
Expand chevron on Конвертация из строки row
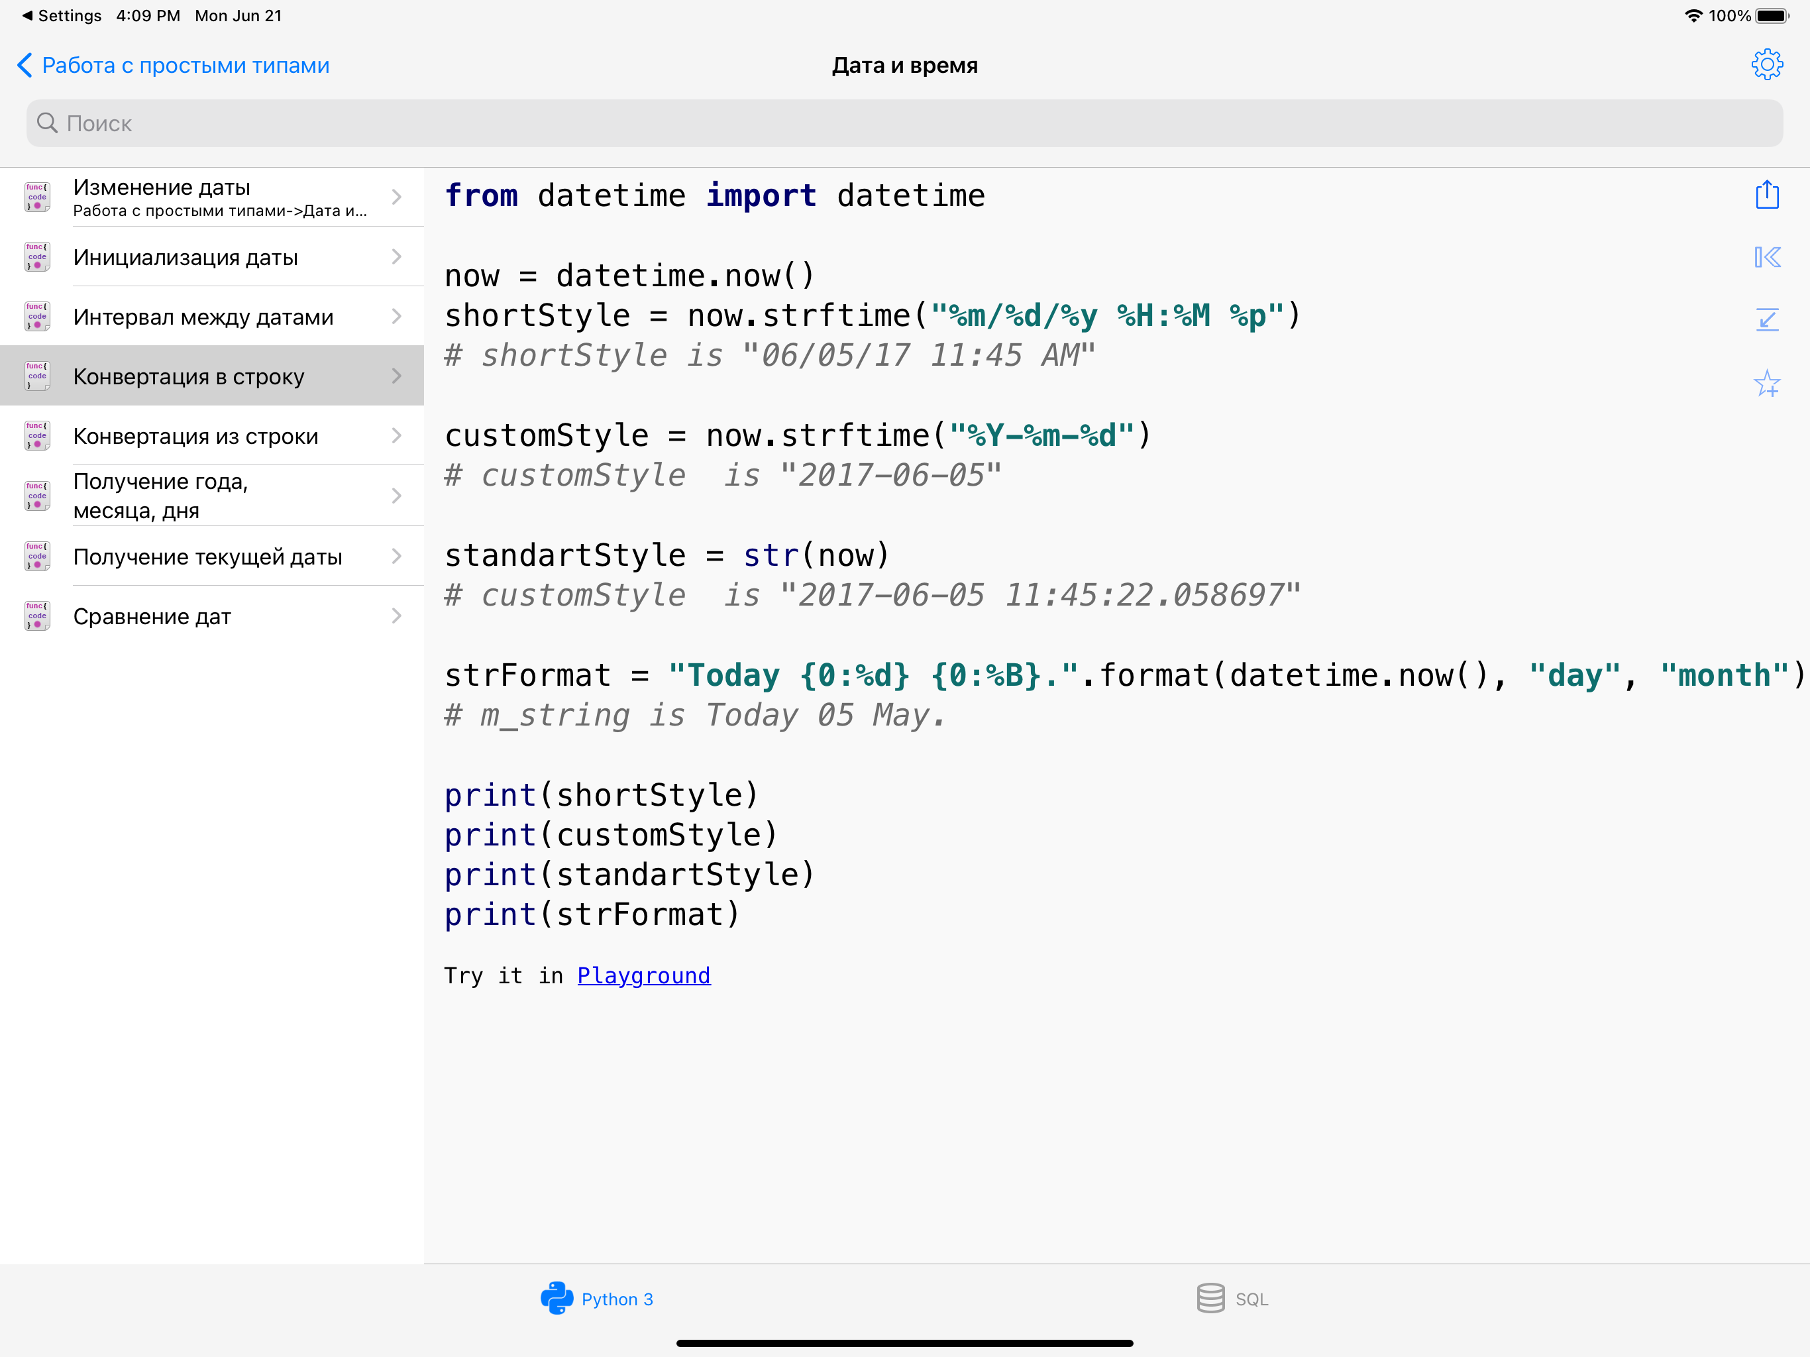click(397, 436)
